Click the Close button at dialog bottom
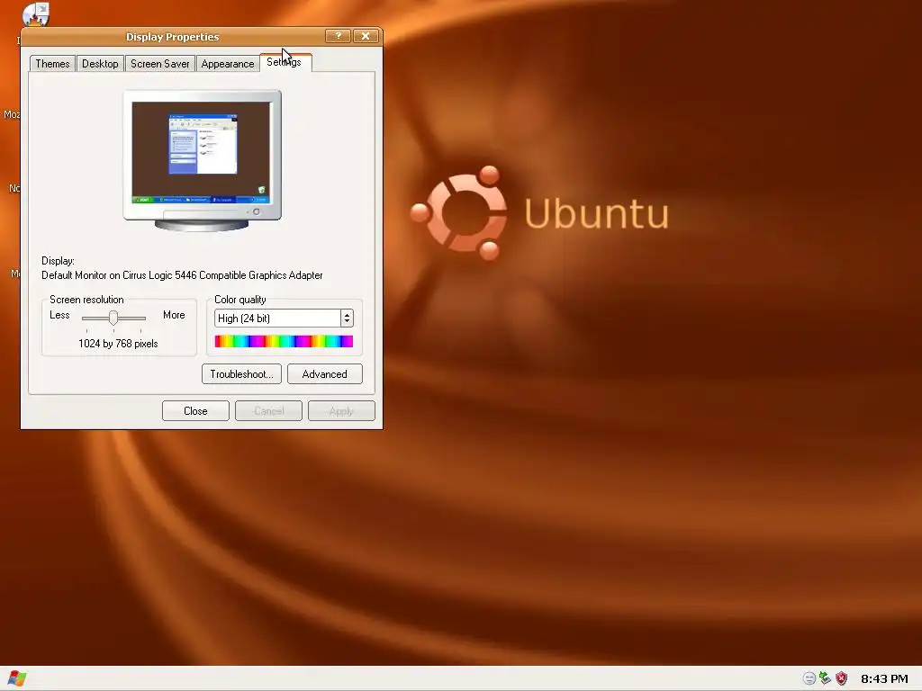This screenshot has width=922, height=691. tap(195, 410)
